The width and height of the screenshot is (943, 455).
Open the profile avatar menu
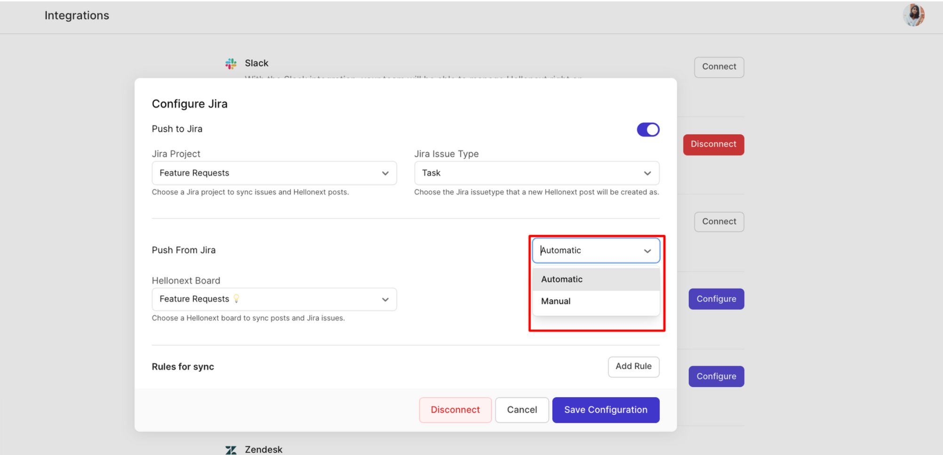[x=913, y=15]
